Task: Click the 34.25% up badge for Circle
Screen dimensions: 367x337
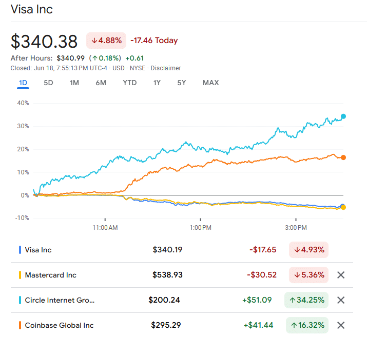Action: [x=306, y=300]
